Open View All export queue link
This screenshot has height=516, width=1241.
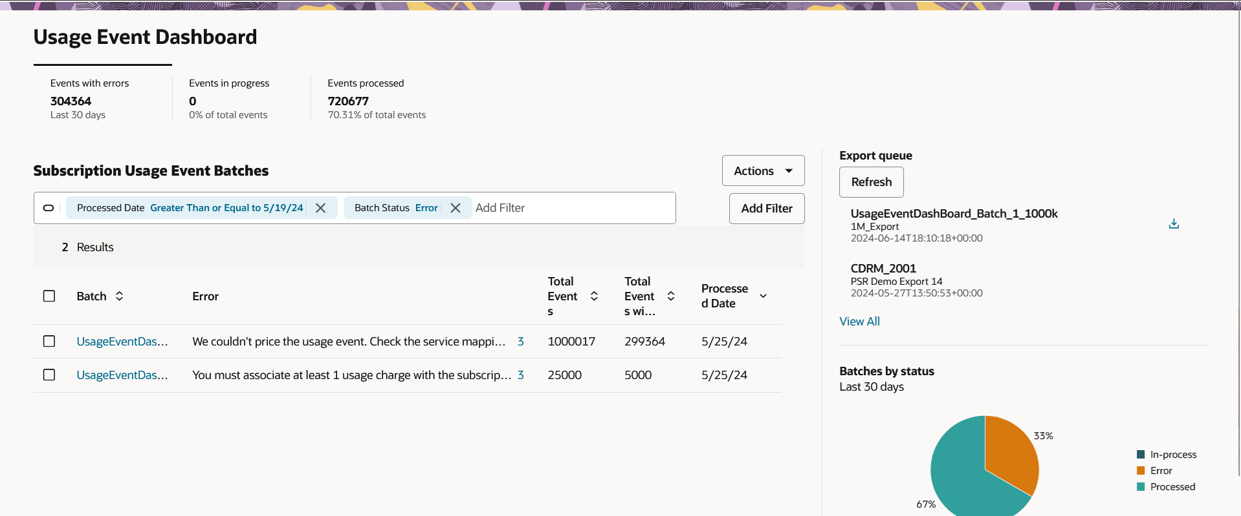pos(859,322)
